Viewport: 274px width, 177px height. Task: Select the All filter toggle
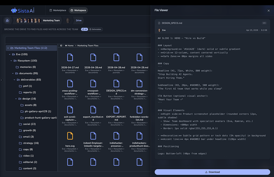tap(84, 29)
